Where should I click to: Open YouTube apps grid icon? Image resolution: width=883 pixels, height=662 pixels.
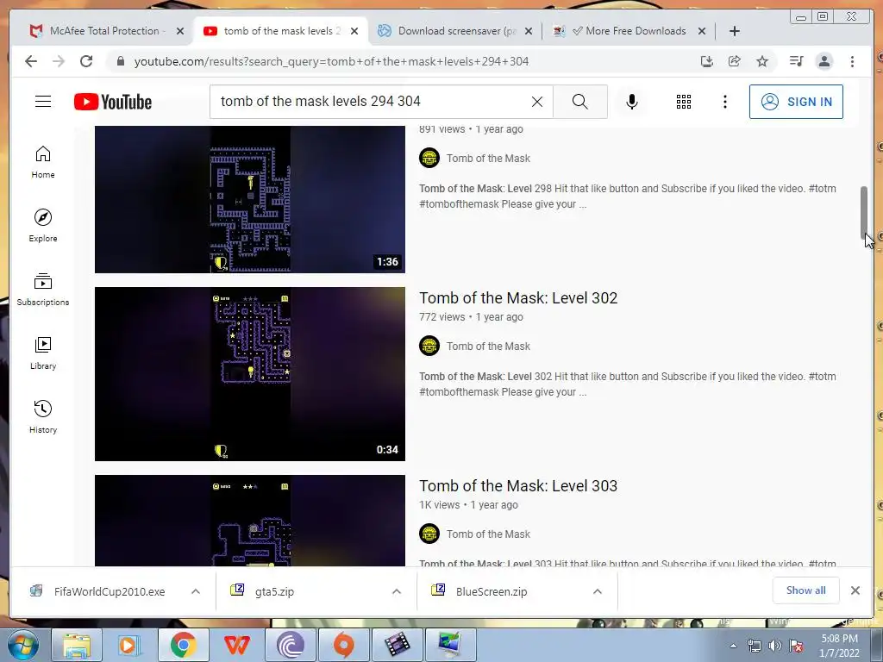(x=684, y=102)
